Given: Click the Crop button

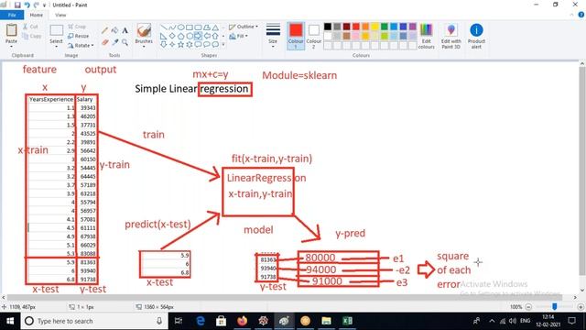Looking at the screenshot, I should click(77, 27).
